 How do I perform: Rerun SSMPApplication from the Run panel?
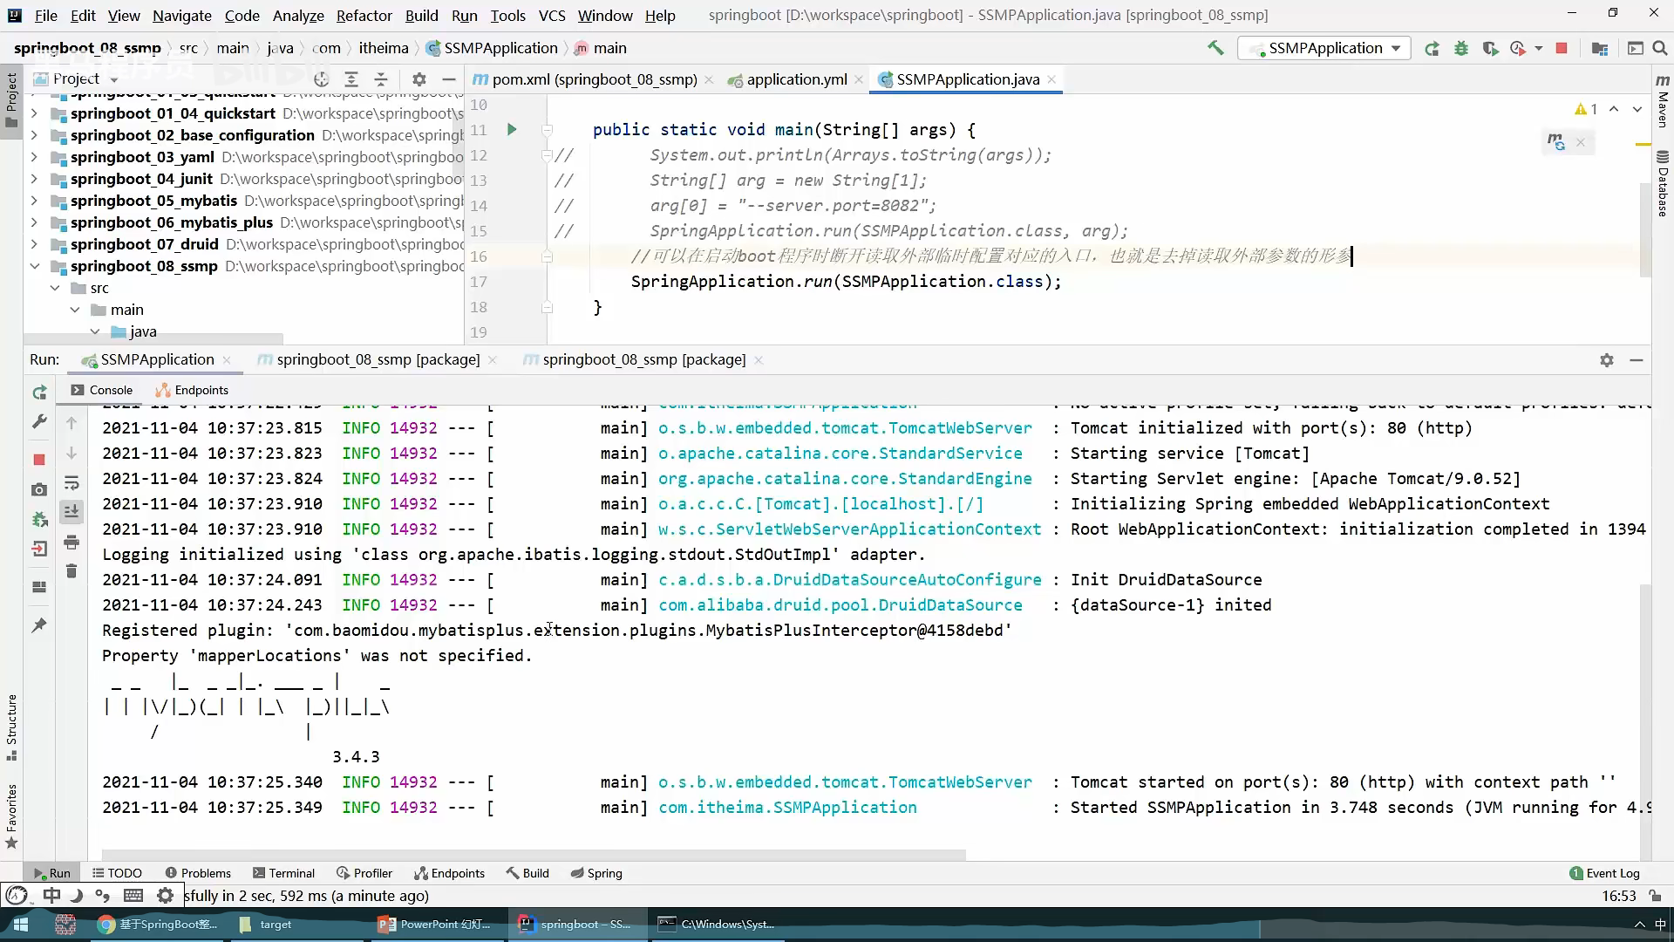39,392
